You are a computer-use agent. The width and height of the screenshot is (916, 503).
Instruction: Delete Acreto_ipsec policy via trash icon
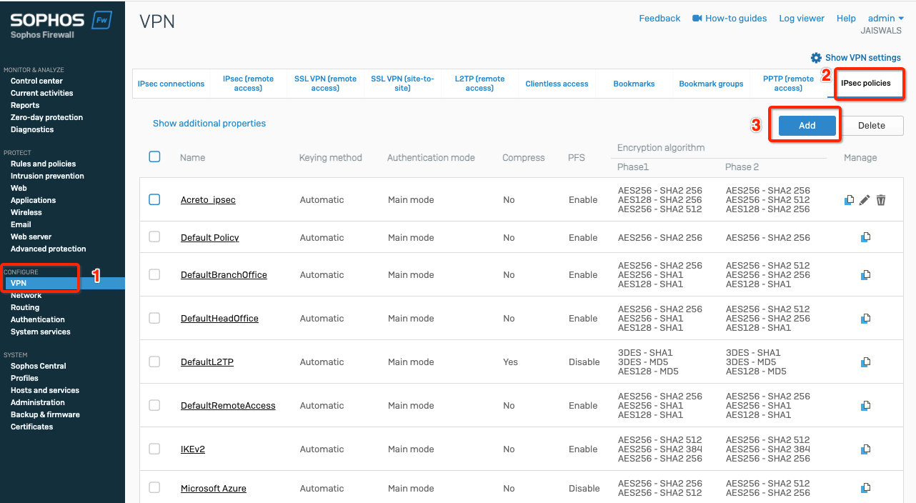(x=881, y=200)
